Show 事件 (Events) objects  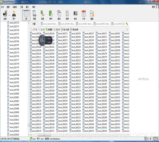[51, 15]
